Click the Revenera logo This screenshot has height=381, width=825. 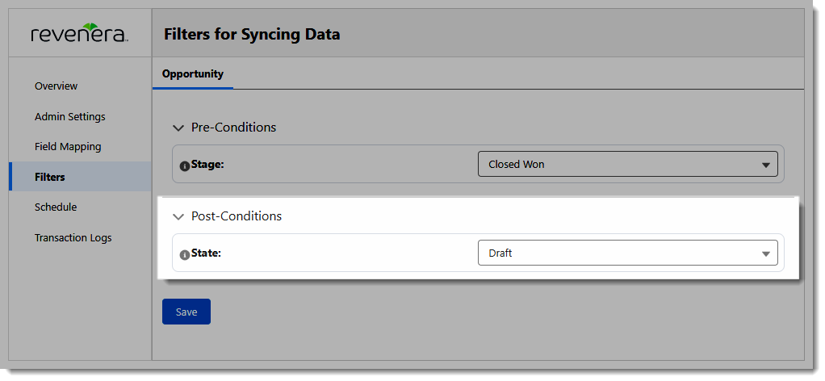[79, 33]
